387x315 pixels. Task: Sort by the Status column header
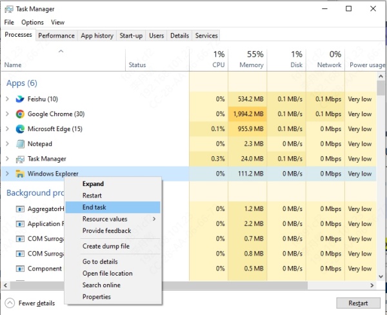pos(157,60)
